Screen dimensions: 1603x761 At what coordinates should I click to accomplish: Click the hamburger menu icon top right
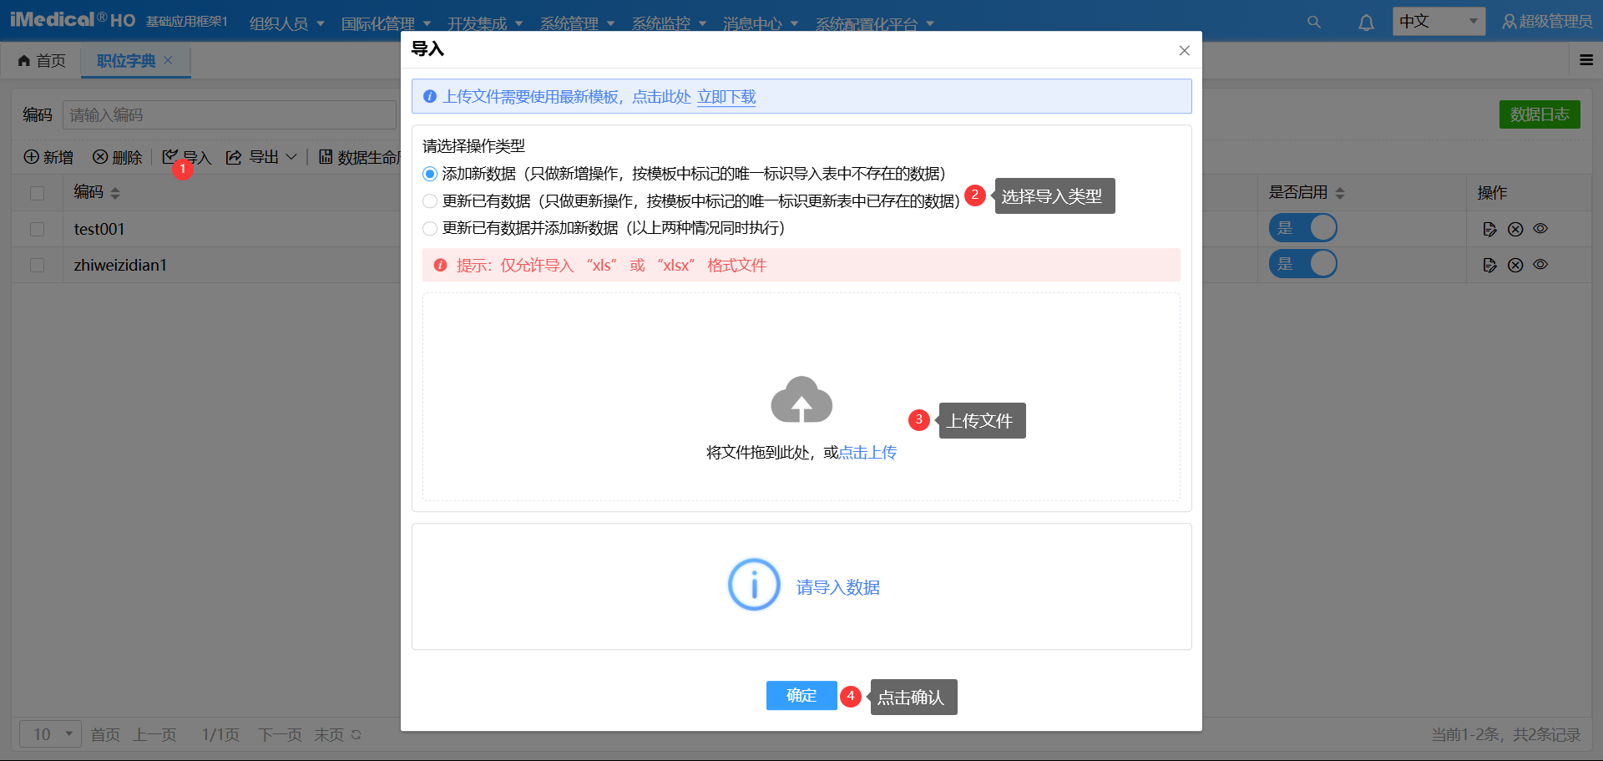point(1585,60)
